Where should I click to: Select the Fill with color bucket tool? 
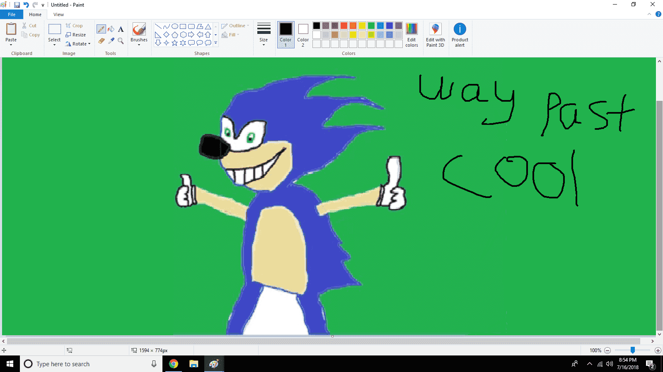click(x=111, y=29)
